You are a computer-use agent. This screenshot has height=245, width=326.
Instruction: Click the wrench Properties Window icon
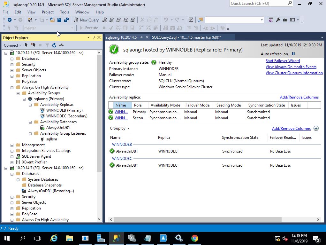point(278,20)
